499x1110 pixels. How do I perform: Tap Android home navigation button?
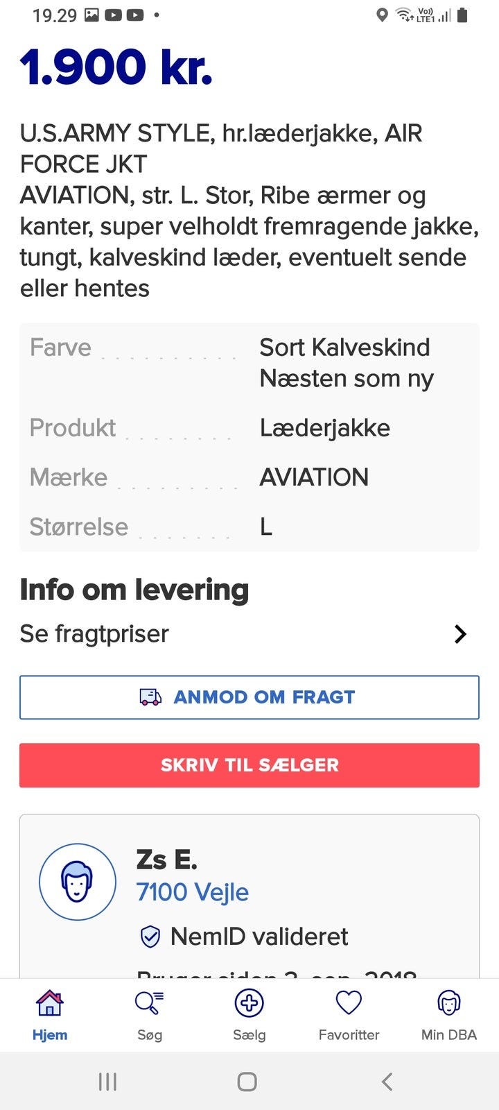pyautogui.click(x=247, y=1081)
